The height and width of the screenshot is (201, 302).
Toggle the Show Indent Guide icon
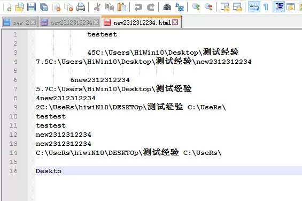278,7
